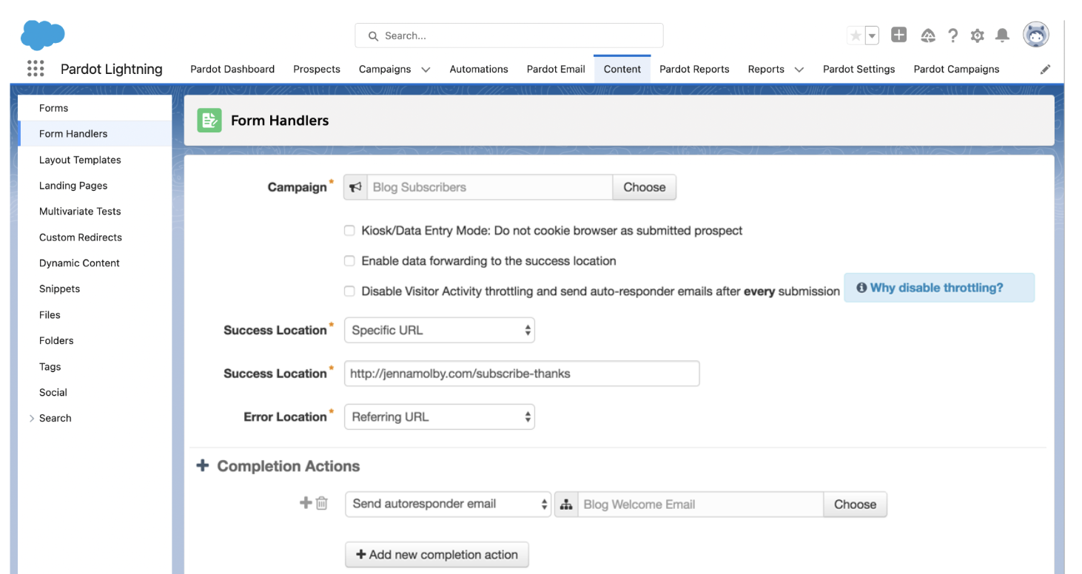The width and height of the screenshot is (1082, 574).
Task: Go to Layout Templates in the sidebar
Action: click(x=95, y=160)
